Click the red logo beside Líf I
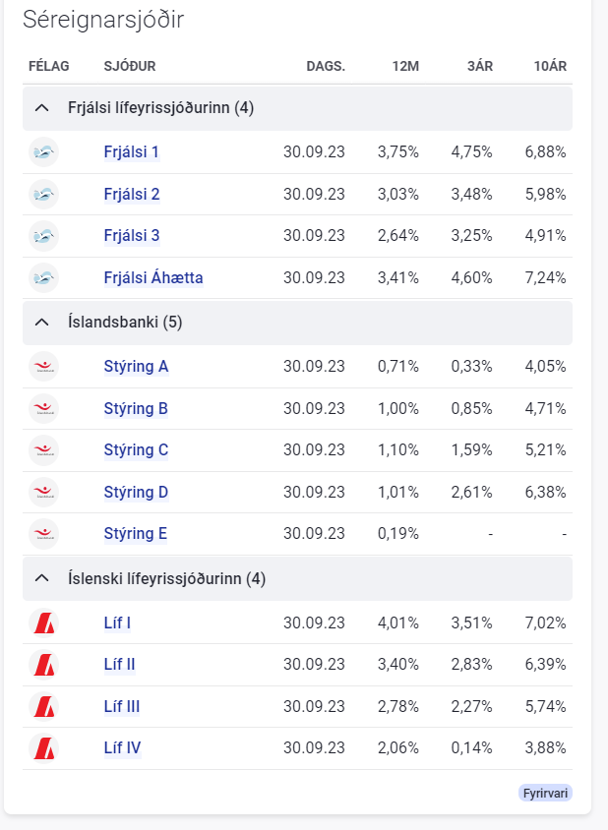Image resolution: width=608 pixels, height=830 pixels. point(44,622)
